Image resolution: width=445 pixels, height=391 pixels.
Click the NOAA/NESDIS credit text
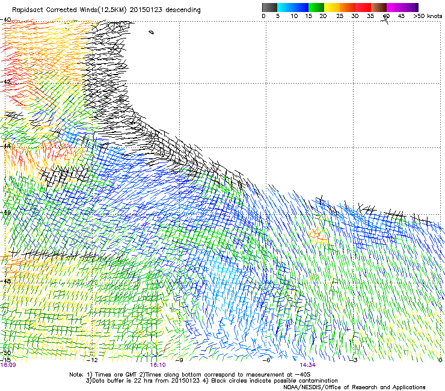(354, 387)
